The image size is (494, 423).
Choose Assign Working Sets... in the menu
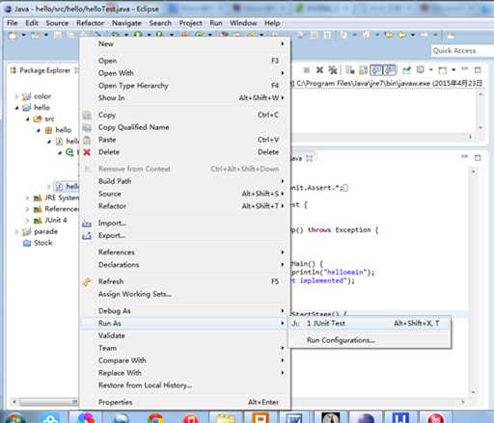click(185, 294)
